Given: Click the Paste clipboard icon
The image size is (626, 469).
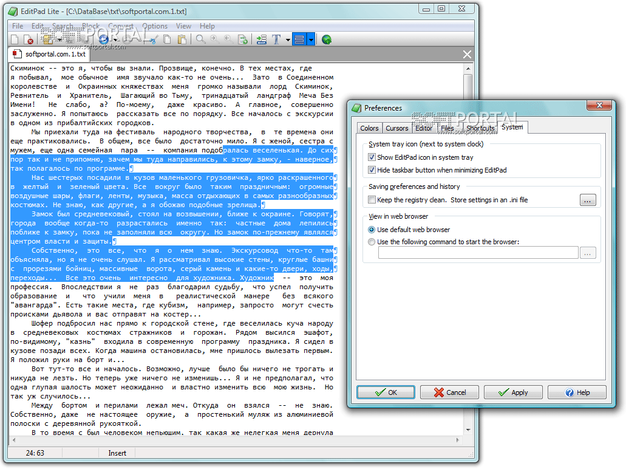Looking at the screenshot, I should pyautogui.click(x=182, y=39).
